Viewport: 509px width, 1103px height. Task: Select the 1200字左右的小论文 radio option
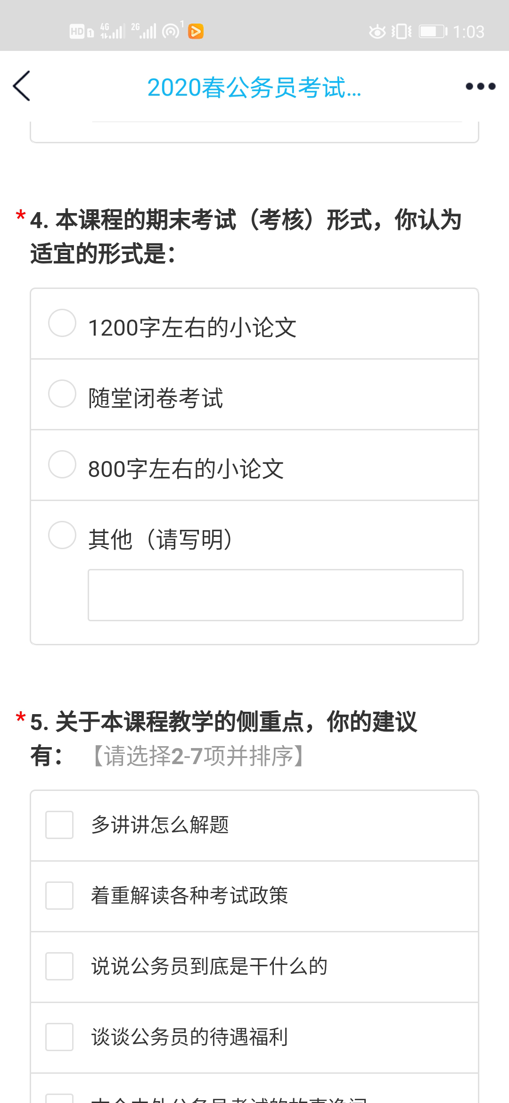click(x=62, y=323)
